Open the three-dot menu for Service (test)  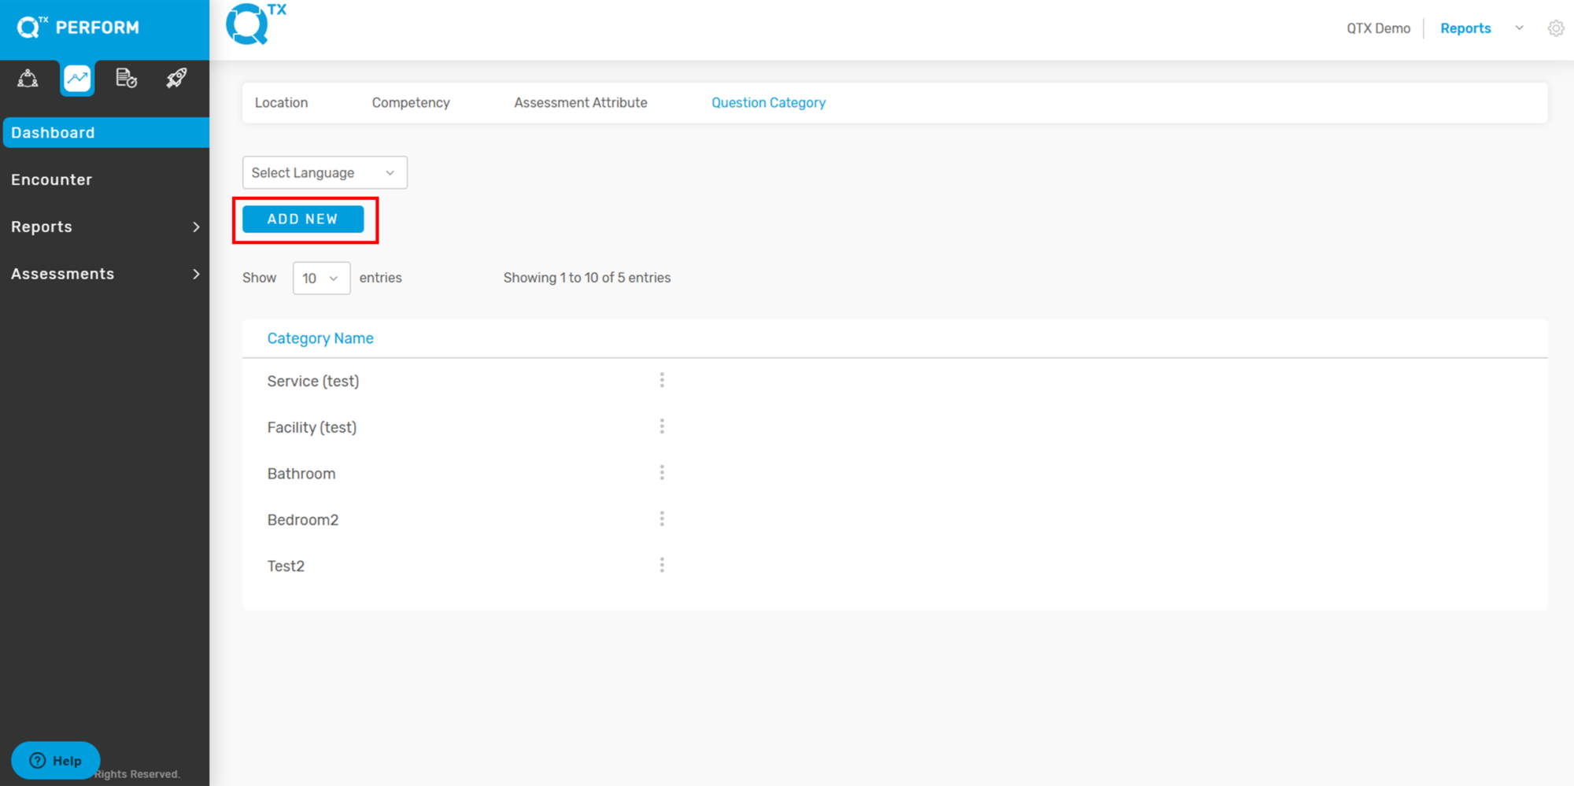coord(662,381)
